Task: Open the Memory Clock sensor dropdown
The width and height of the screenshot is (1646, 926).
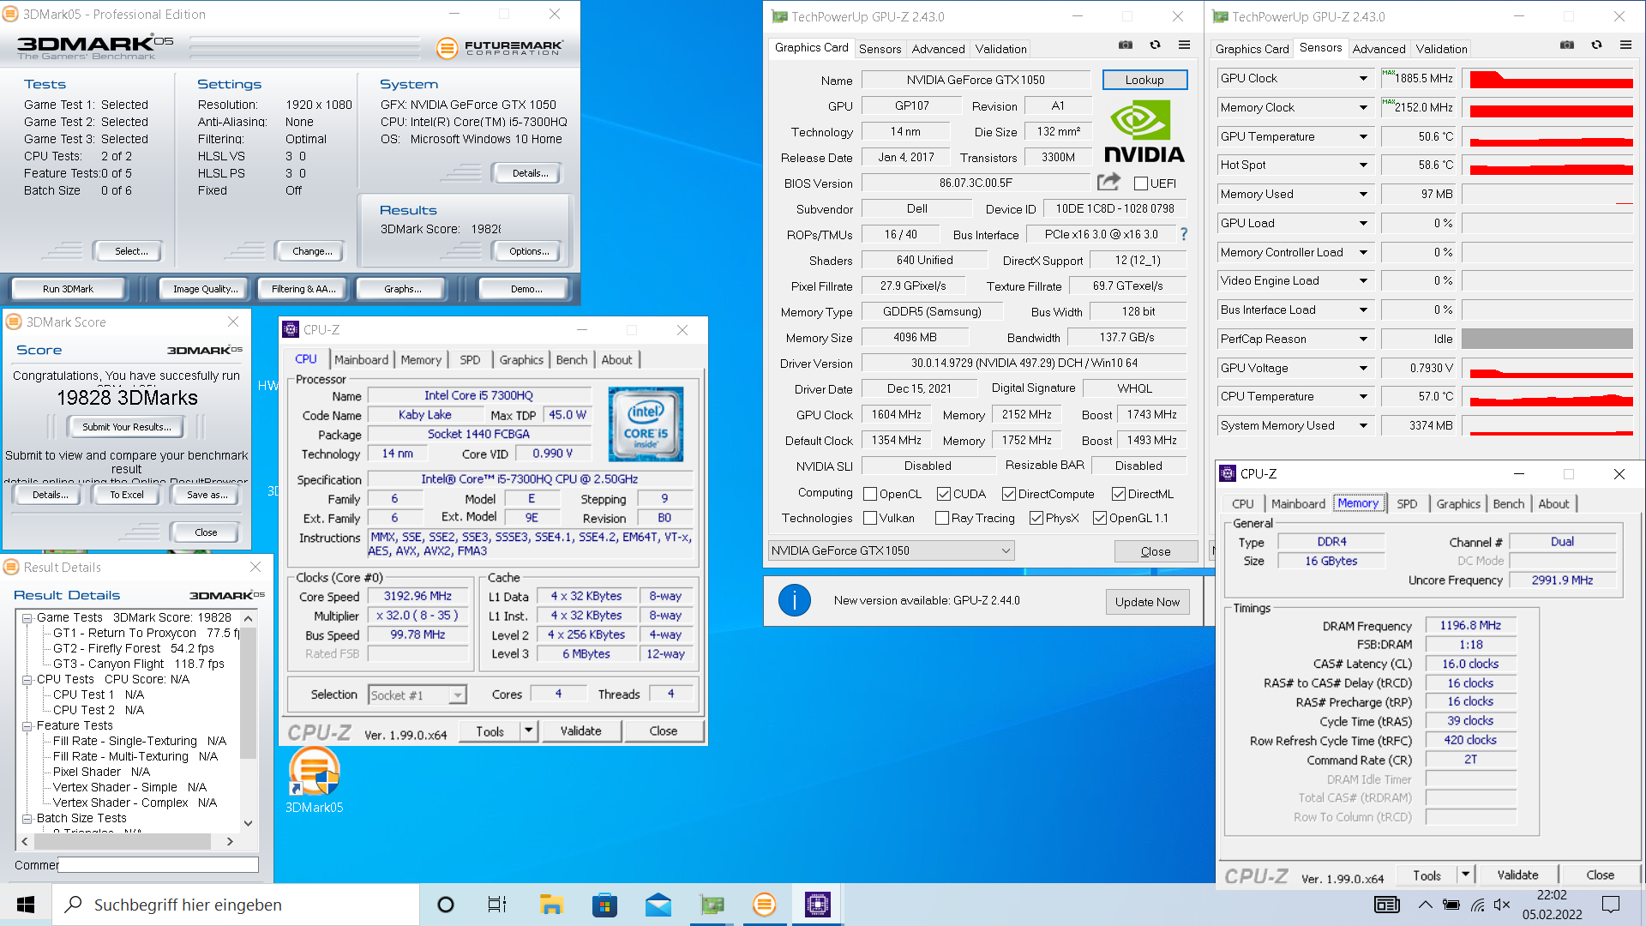Action: [x=1363, y=107]
